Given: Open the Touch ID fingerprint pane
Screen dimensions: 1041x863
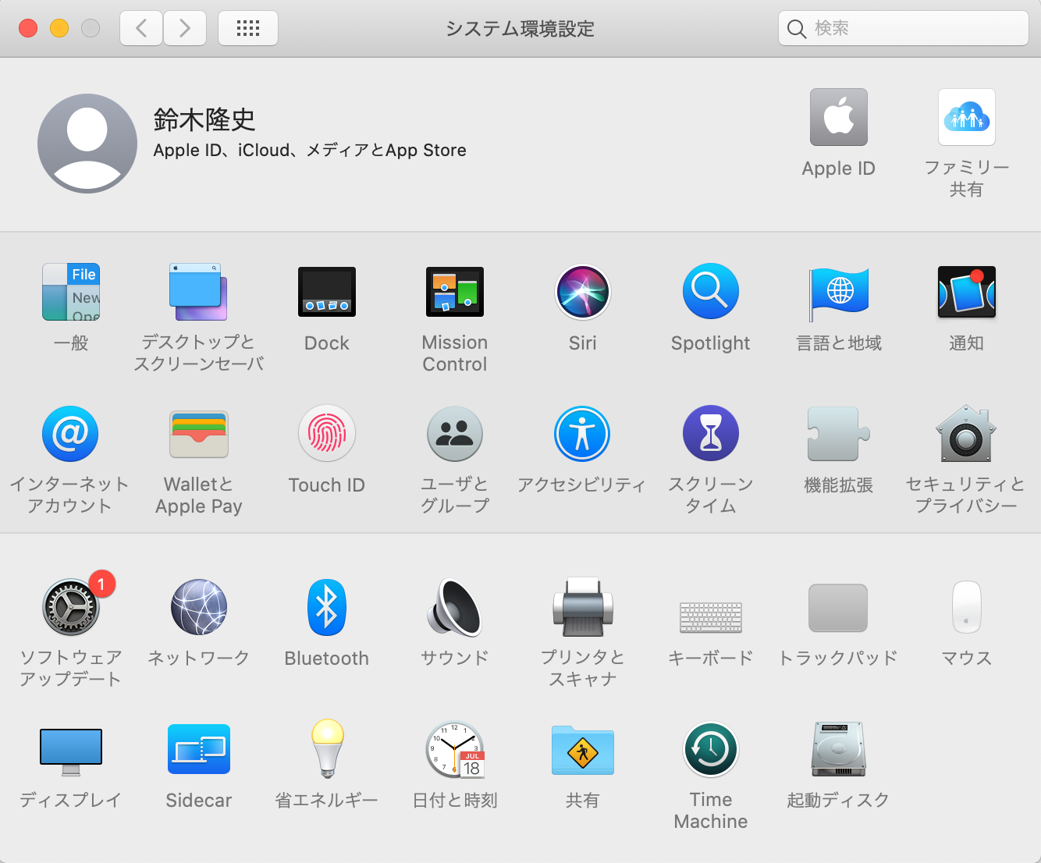Looking at the screenshot, I should click(326, 435).
